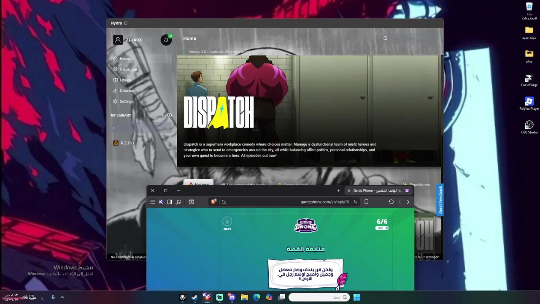Select the Roblox Player desktop shortcut

[529, 104]
